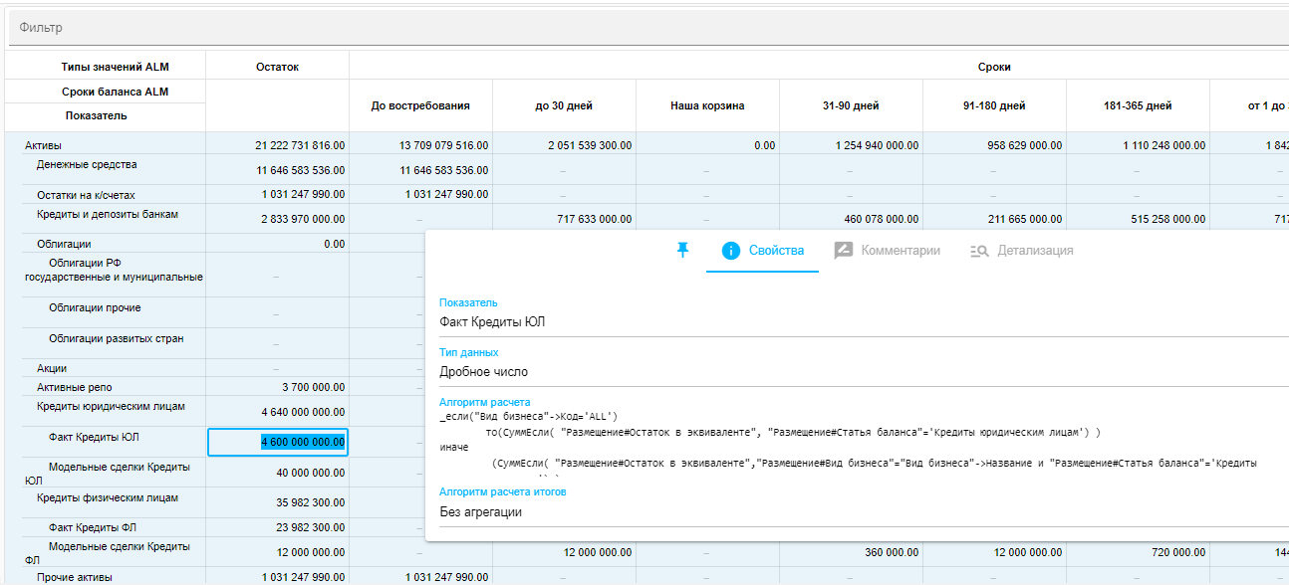Select the Активы row
The height and width of the screenshot is (585, 1289).
coord(43,145)
